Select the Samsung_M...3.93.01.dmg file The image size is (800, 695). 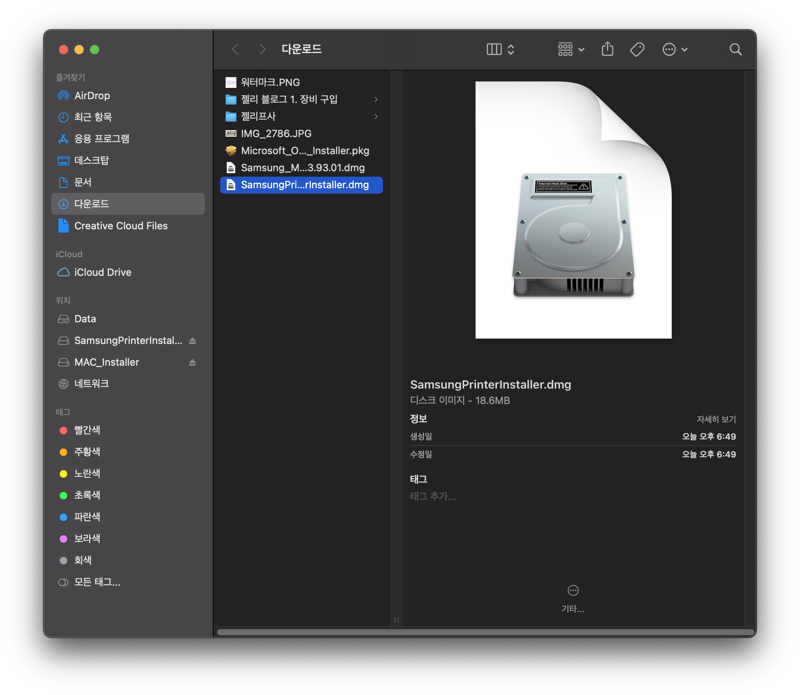[x=301, y=167]
